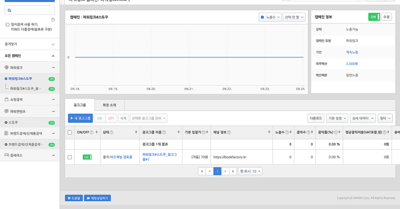The height and width of the screenshot is (209, 400).
Task: Click the 쇼핑검색 shopping bag icon
Action: click(x=7, y=99)
